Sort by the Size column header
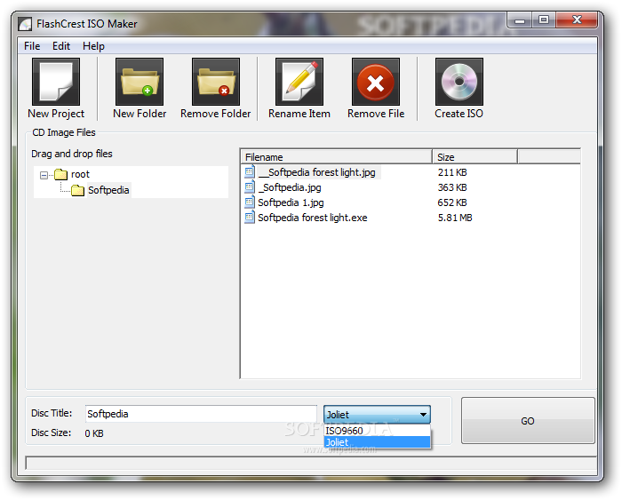The width and height of the screenshot is (622, 500). (474, 157)
